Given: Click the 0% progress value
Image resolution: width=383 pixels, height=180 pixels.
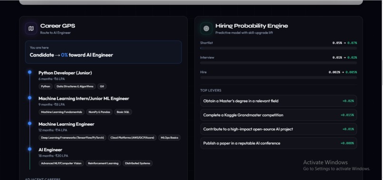Looking at the screenshot, I should tap(65, 55).
